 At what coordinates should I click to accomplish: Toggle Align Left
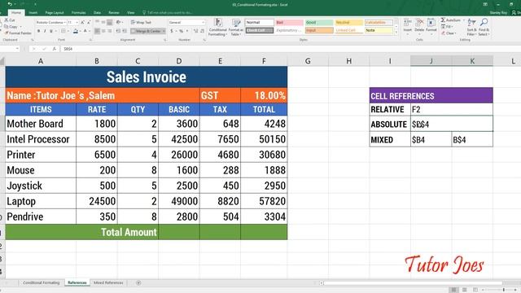click(97, 31)
